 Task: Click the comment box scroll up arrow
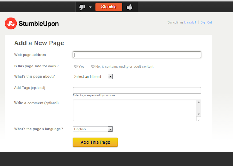tap(198, 102)
